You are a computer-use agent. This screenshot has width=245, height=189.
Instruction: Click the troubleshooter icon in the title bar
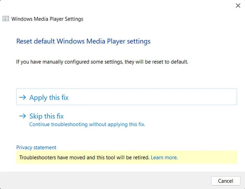6,19
